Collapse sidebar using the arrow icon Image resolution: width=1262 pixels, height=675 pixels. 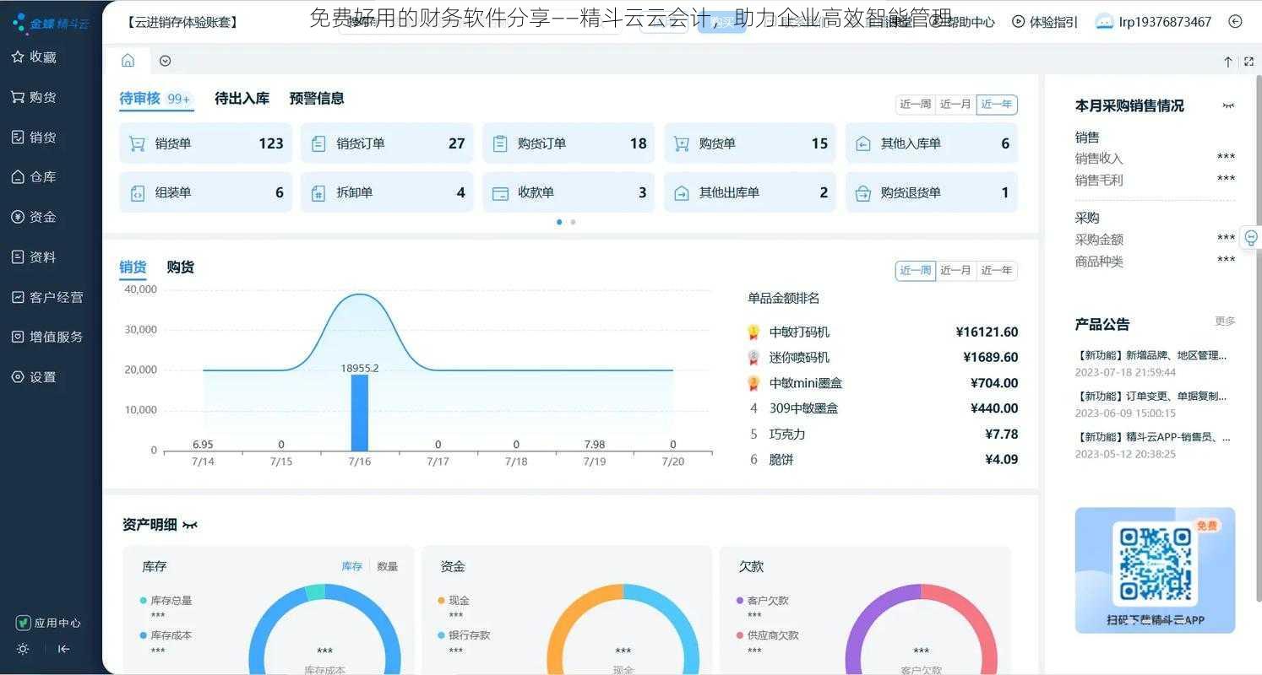point(63,649)
